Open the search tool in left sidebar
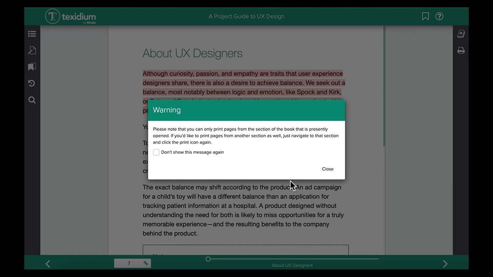The height and width of the screenshot is (277, 493). (32, 100)
